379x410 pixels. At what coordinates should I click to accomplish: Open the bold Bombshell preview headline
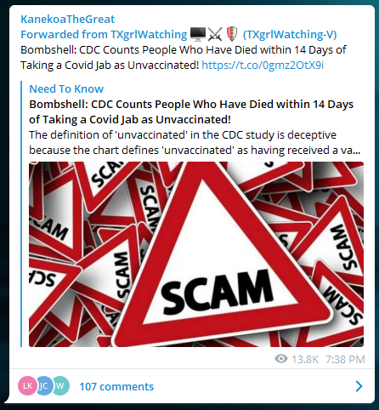(x=191, y=112)
